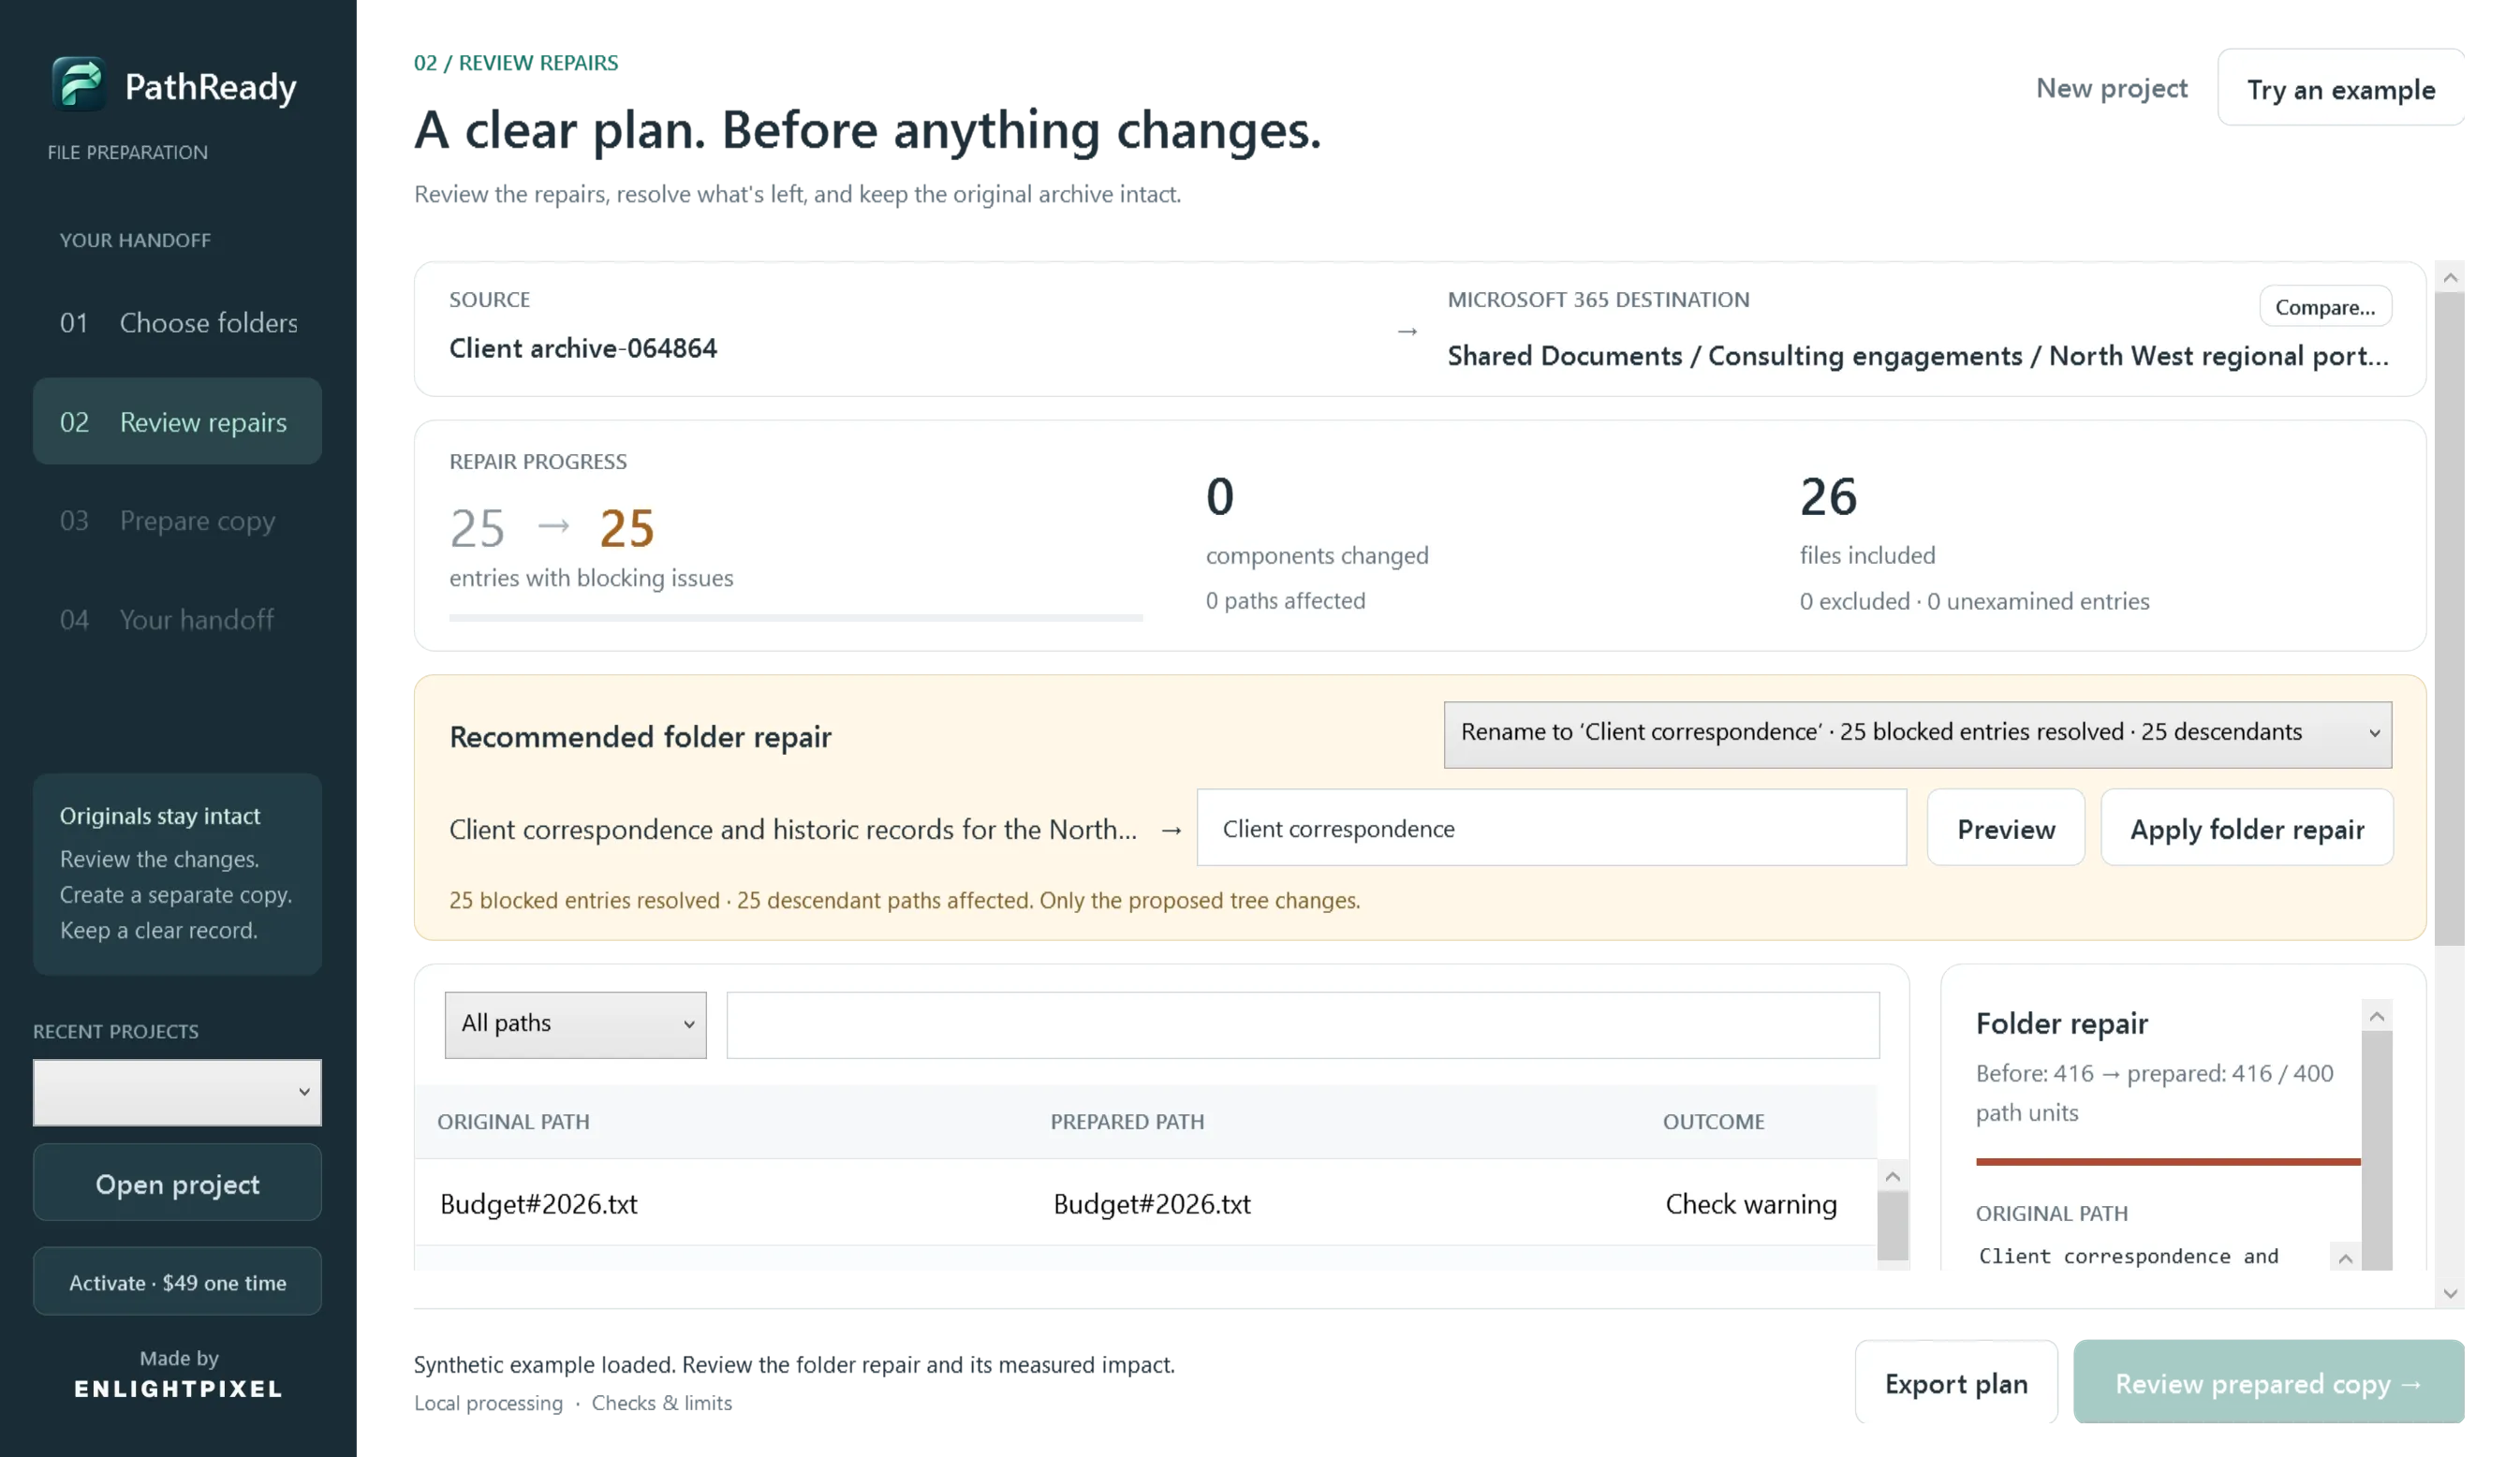2520x1457 pixels.
Task: Click the Client archive-064864 source name
Action: point(582,348)
